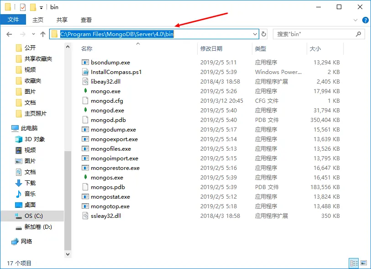Click the libeay32.dll file icon

click(x=85, y=81)
